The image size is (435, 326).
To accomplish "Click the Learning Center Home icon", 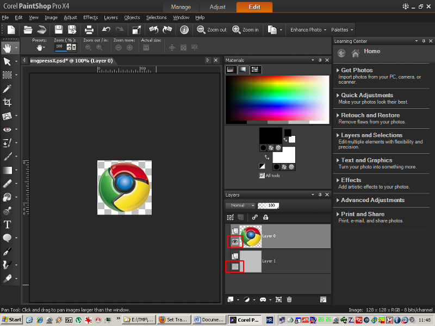I will pyautogui.click(x=356, y=53).
